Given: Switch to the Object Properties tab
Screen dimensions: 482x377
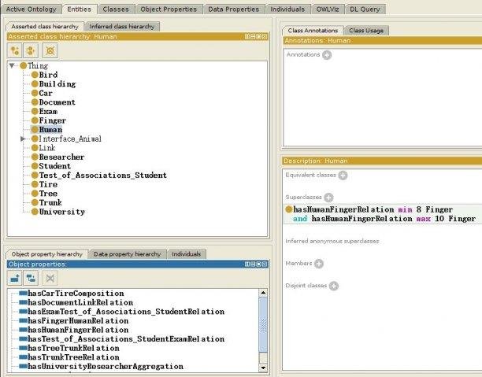Looking at the screenshot, I should coord(169,9).
